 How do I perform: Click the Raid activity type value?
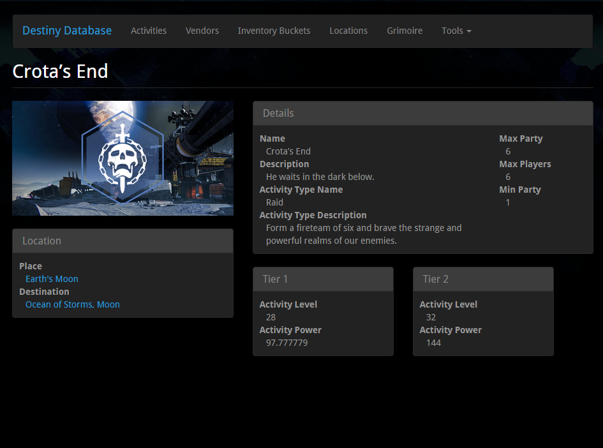tap(274, 202)
